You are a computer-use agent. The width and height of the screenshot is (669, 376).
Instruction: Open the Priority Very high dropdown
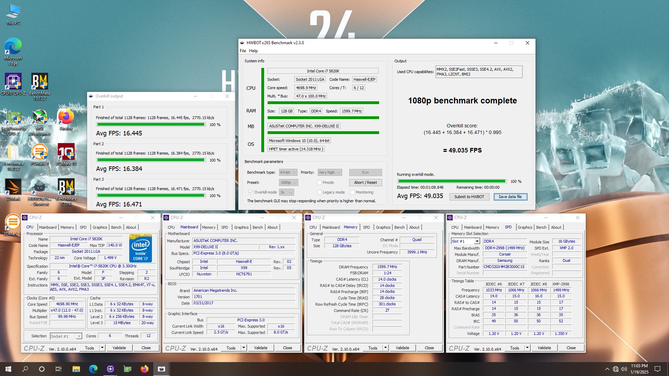330,172
